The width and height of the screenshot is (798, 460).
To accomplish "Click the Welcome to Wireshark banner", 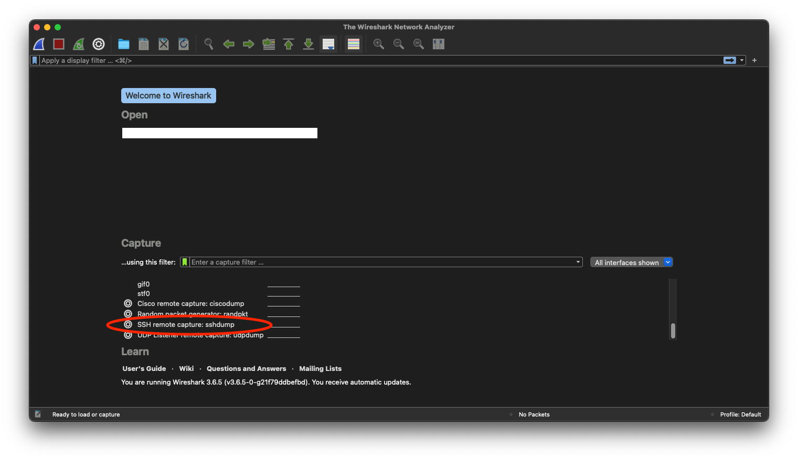I will coord(168,95).
